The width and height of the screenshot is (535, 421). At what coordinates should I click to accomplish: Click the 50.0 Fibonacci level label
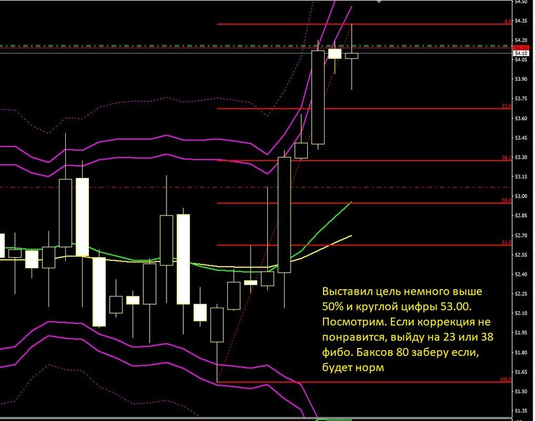pyautogui.click(x=507, y=200)
